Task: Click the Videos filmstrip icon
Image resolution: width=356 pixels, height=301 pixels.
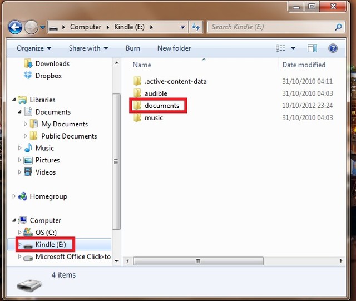Action: (x=28, y=172)
